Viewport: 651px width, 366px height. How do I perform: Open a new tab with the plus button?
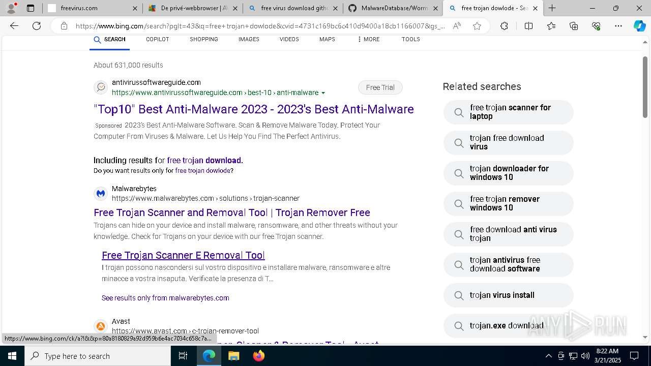(x=552, y=8)
